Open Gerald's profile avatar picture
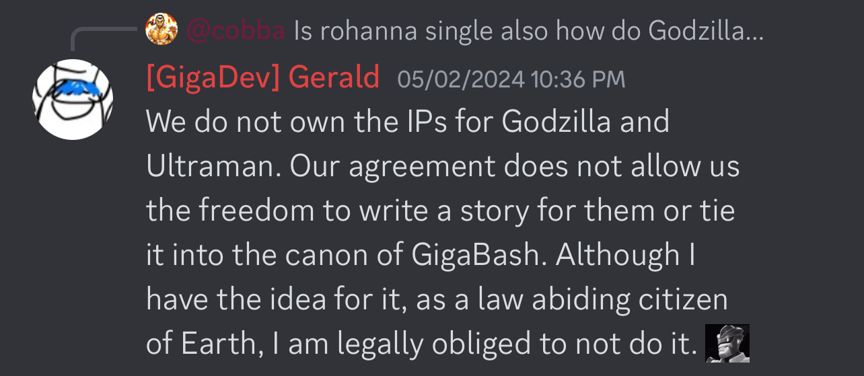The image size is (864, 376). [73, 100]
